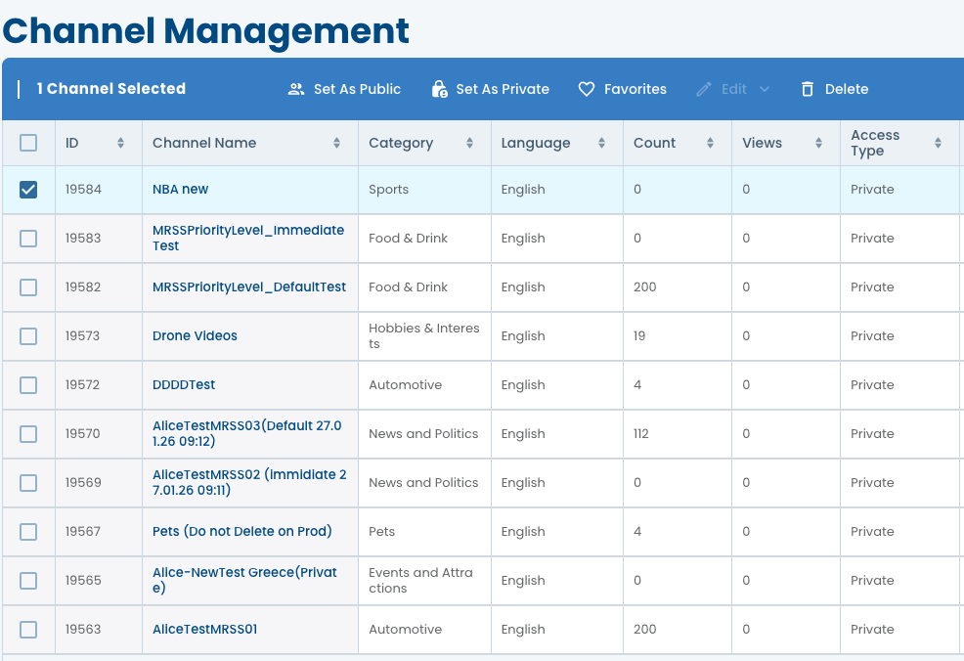Viewport: 964px width, 661px height.
Task: Tick the DDDDTest row checkbox
Action: [x=28, y=385]
